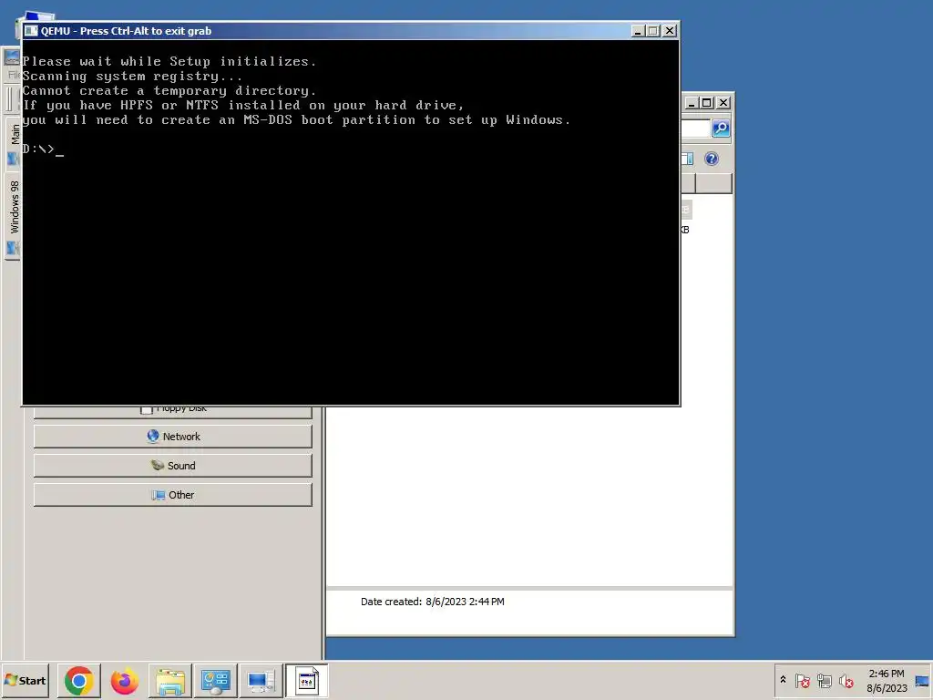The height and width of the screenshot is (700, 933).
Task: Maximize the QEMU window
Action: pyautogui.click(x=652, y=31)
